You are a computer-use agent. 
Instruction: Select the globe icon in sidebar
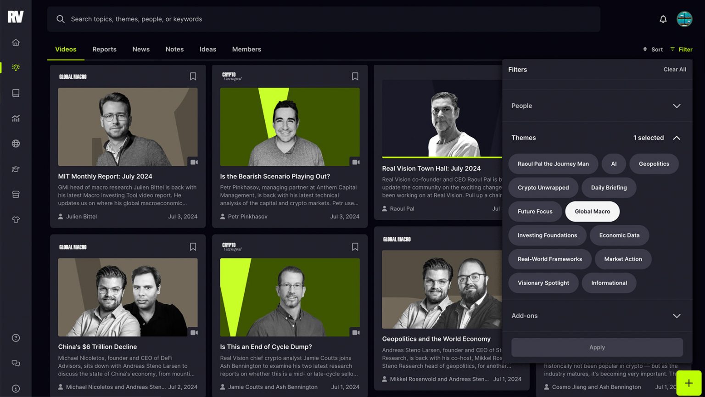coord(16,144)
